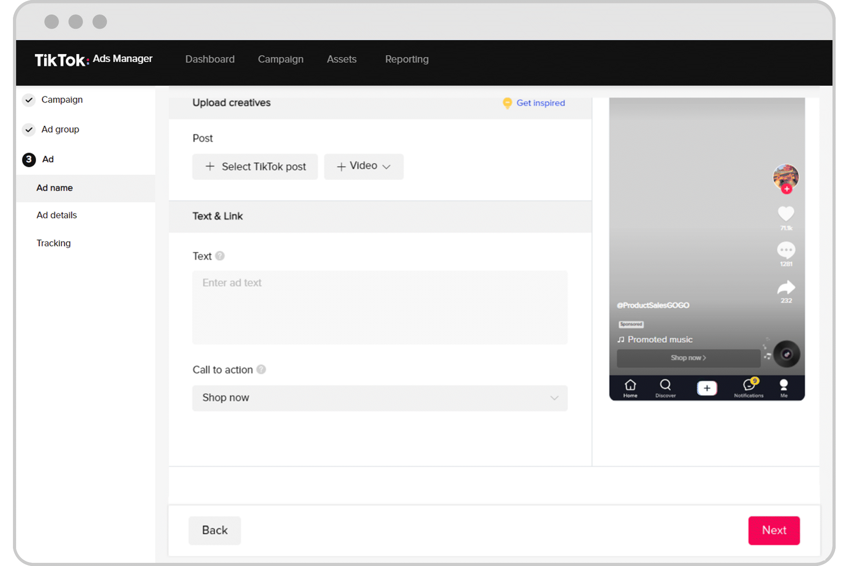The width and height of the screenshot is (849, 566).
Task: Click the Text help question mark icon
Action: point(220,256)
